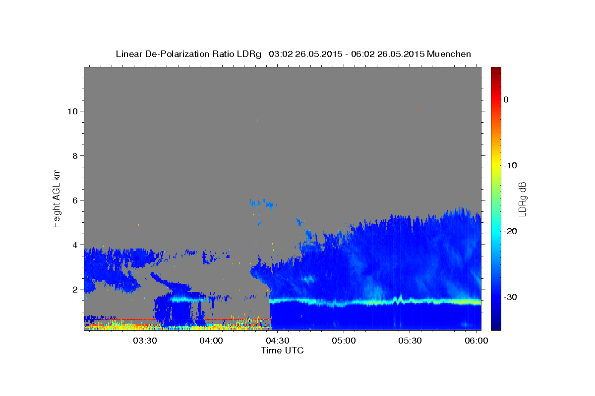
Task: Click the height axis label 10
Action: [x=72, y=111]
